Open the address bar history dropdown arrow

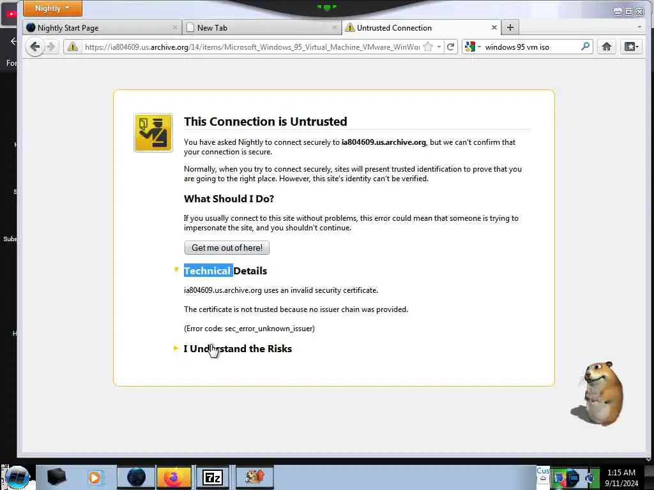(439, 47)
